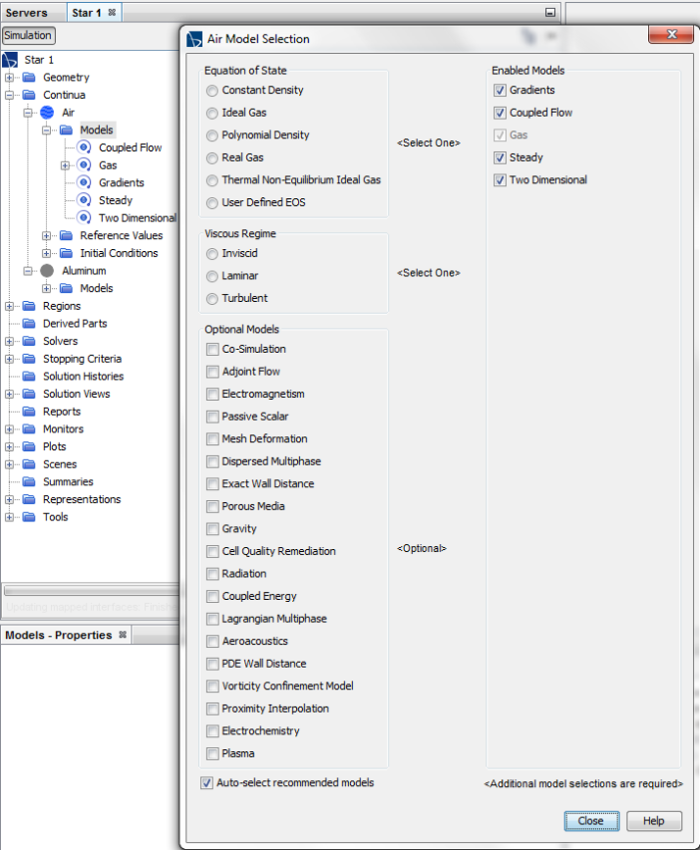Select the Ideal Gas radio button

(211, 113)
